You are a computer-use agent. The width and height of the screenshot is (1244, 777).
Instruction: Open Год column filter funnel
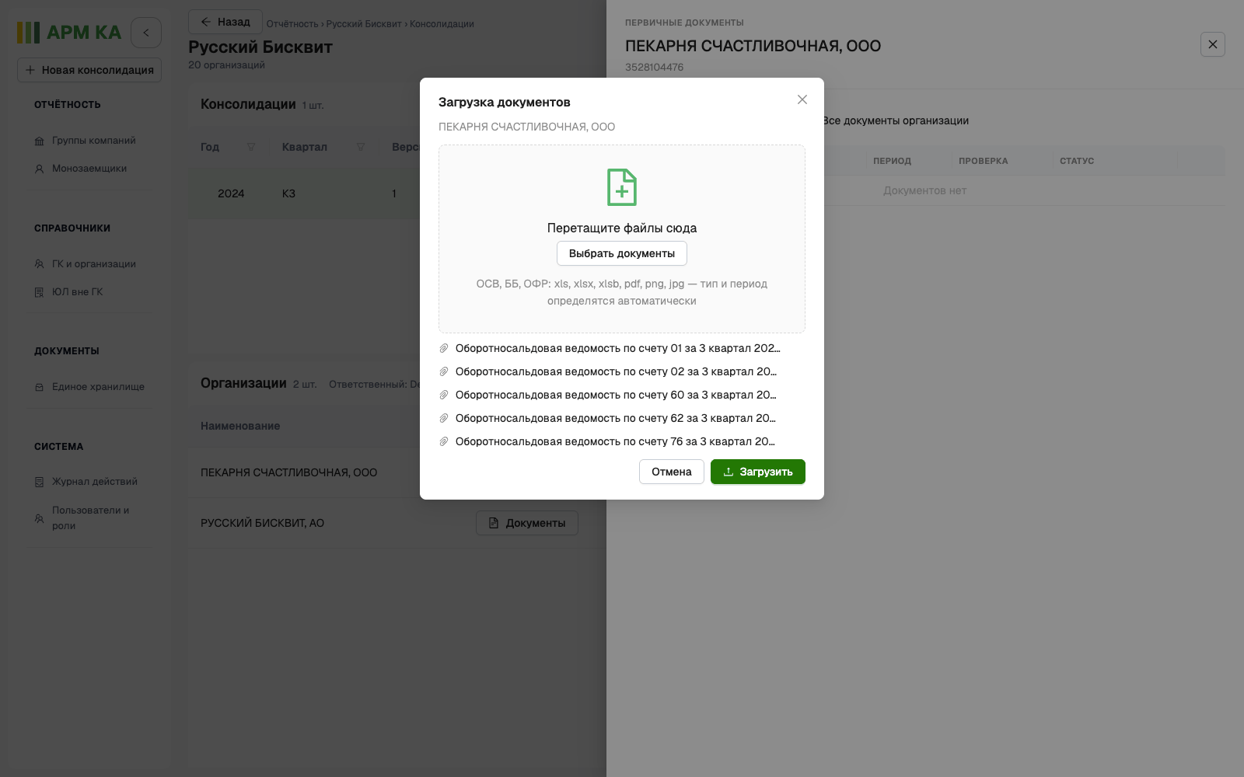pyautogui.click(x=251, y=147)
